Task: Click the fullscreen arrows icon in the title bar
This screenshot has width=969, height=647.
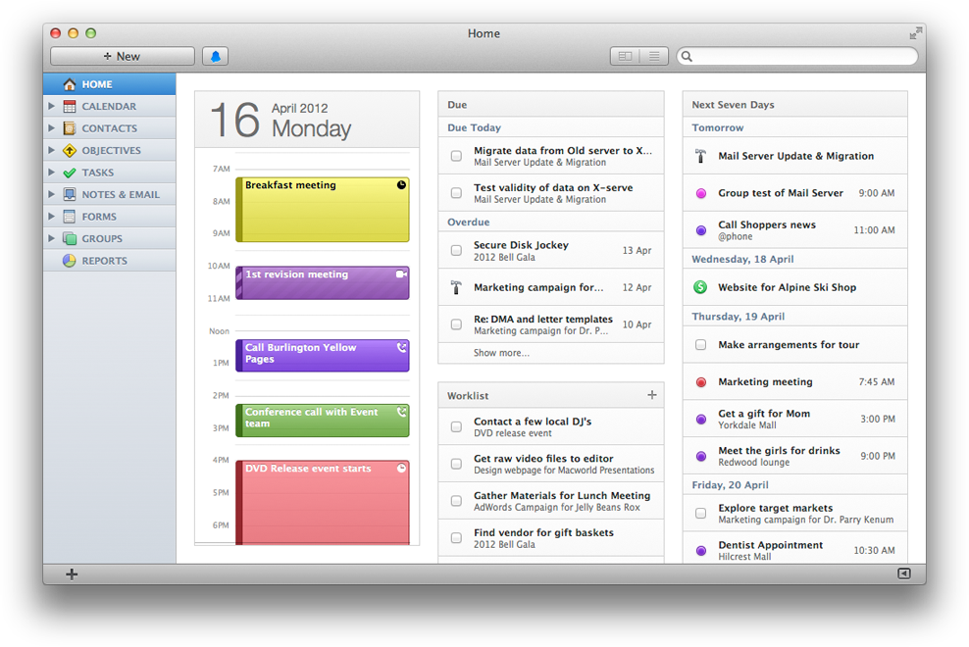Action: click(915, 33)
